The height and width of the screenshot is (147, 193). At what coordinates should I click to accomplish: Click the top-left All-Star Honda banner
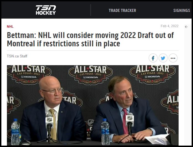point(29,75)
